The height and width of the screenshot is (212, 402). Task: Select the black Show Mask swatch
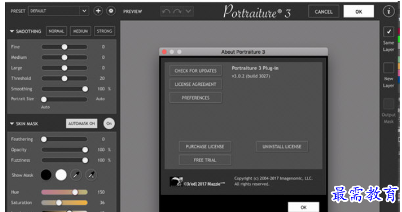[46, 175]
